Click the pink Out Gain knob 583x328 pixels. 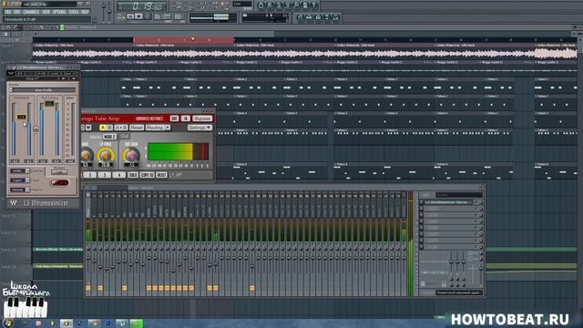point(131,155)
